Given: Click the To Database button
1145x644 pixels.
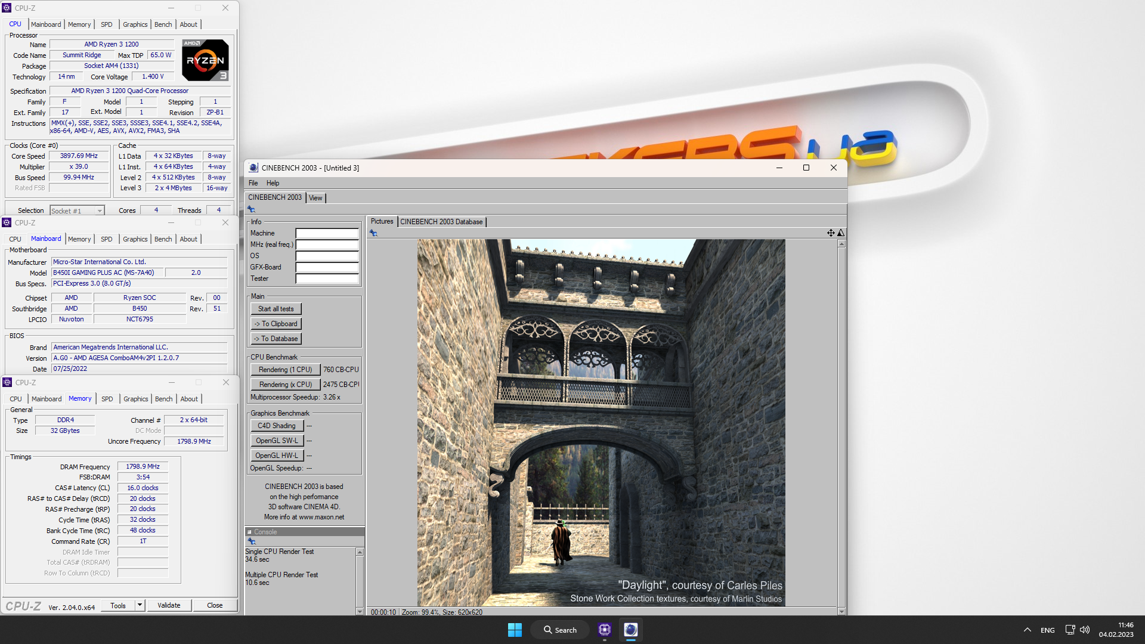Looking at the screenshot, I should [x=276, y=339].
